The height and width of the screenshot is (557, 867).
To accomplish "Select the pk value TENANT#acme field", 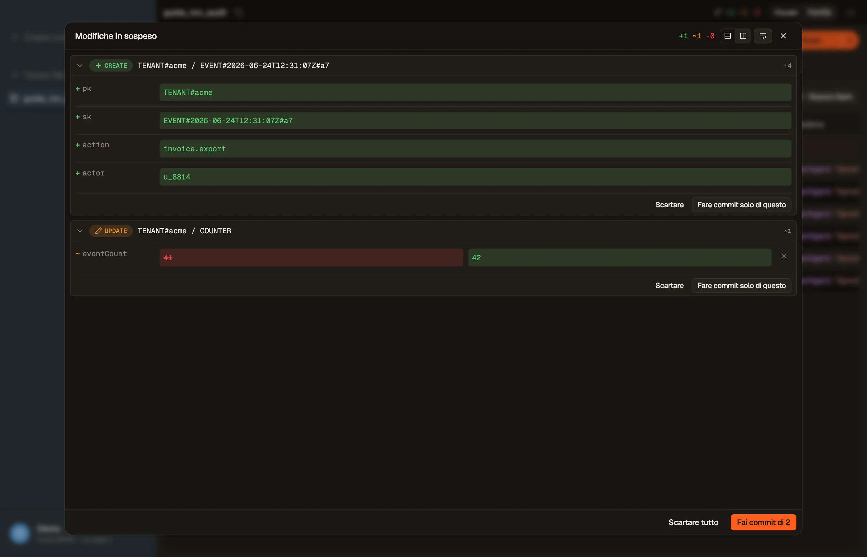I will point(475,92).
